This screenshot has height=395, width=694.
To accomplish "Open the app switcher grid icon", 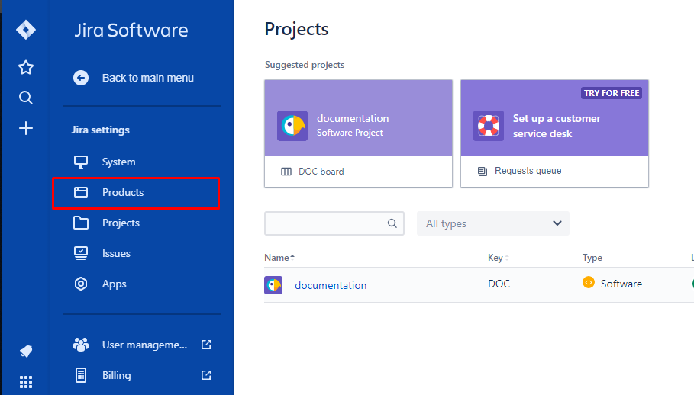I will (26, 381).
